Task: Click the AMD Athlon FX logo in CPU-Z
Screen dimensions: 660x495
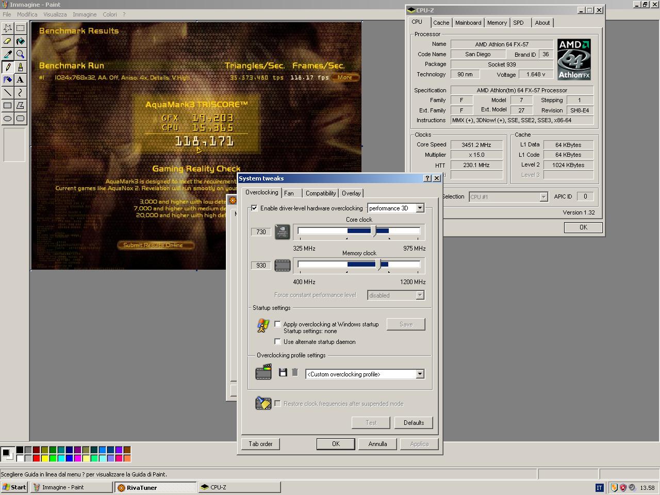Action: [x=574, y=59]
